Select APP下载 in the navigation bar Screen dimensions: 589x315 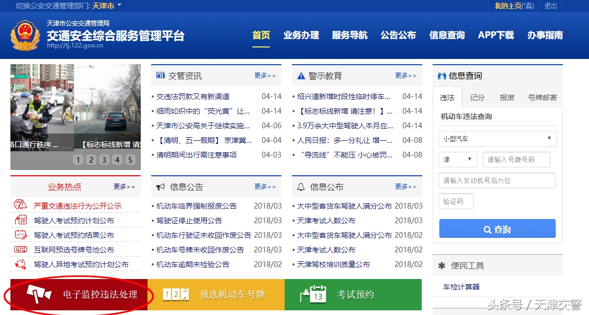(495, 36)
